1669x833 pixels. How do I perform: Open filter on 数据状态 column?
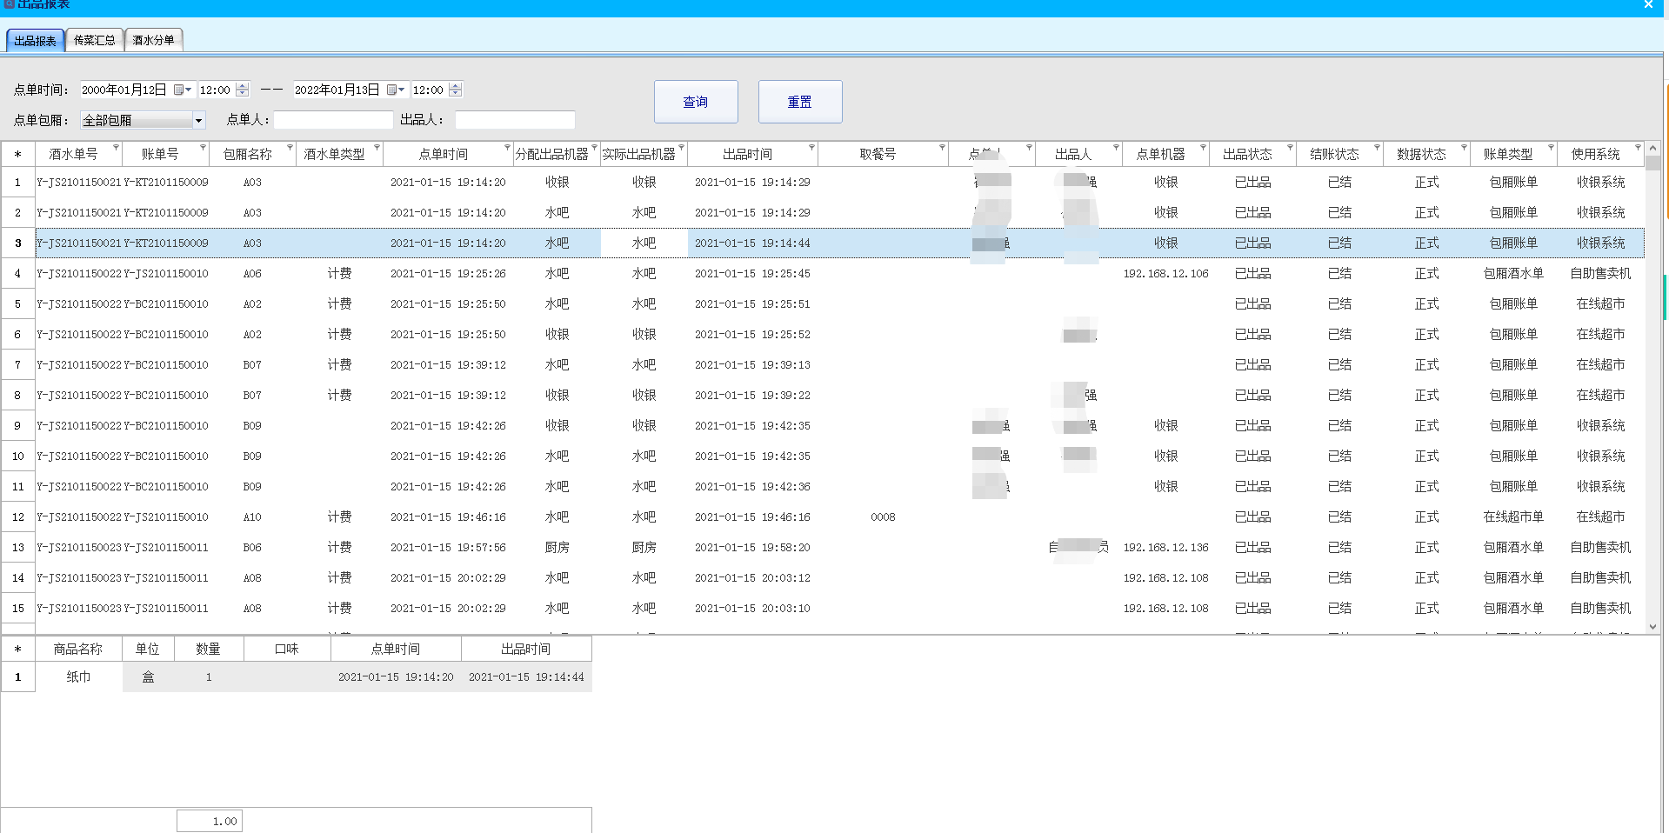coord(1464,148)
